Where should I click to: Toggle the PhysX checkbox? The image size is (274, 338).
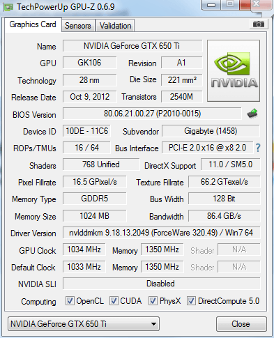(x=153, y=300)
